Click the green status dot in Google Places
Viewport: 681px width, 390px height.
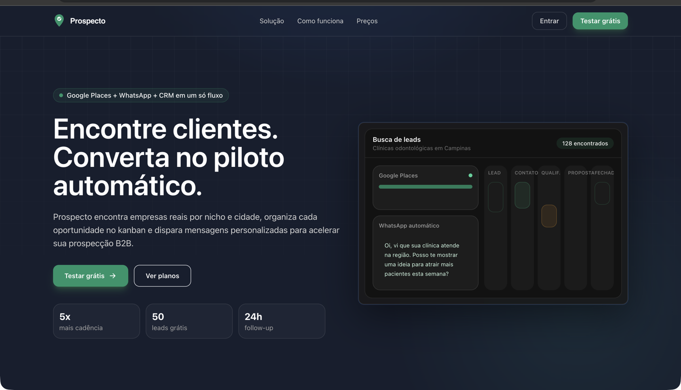pos(470,175)
